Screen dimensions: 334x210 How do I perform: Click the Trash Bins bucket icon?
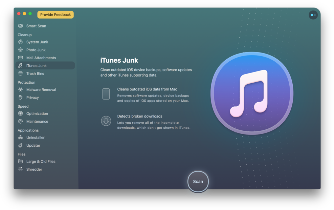click(20, 73)
